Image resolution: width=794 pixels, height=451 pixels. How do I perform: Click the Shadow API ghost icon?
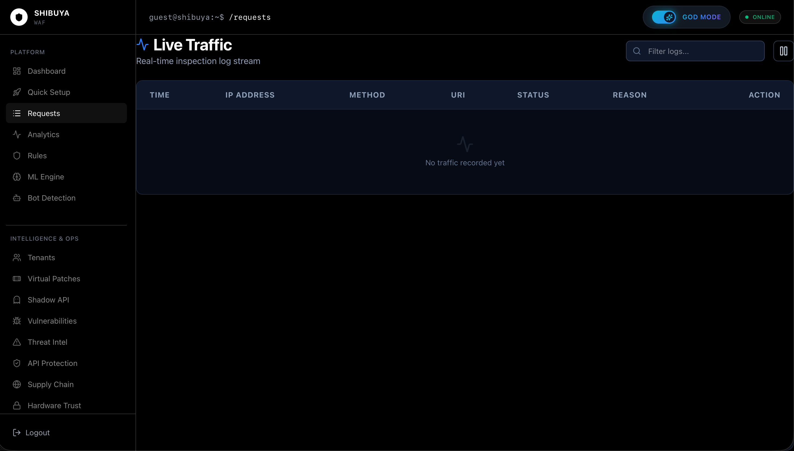coord(17,300)
